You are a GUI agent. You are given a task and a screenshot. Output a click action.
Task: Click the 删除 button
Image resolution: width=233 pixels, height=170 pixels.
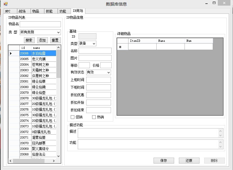coord(214,160)
